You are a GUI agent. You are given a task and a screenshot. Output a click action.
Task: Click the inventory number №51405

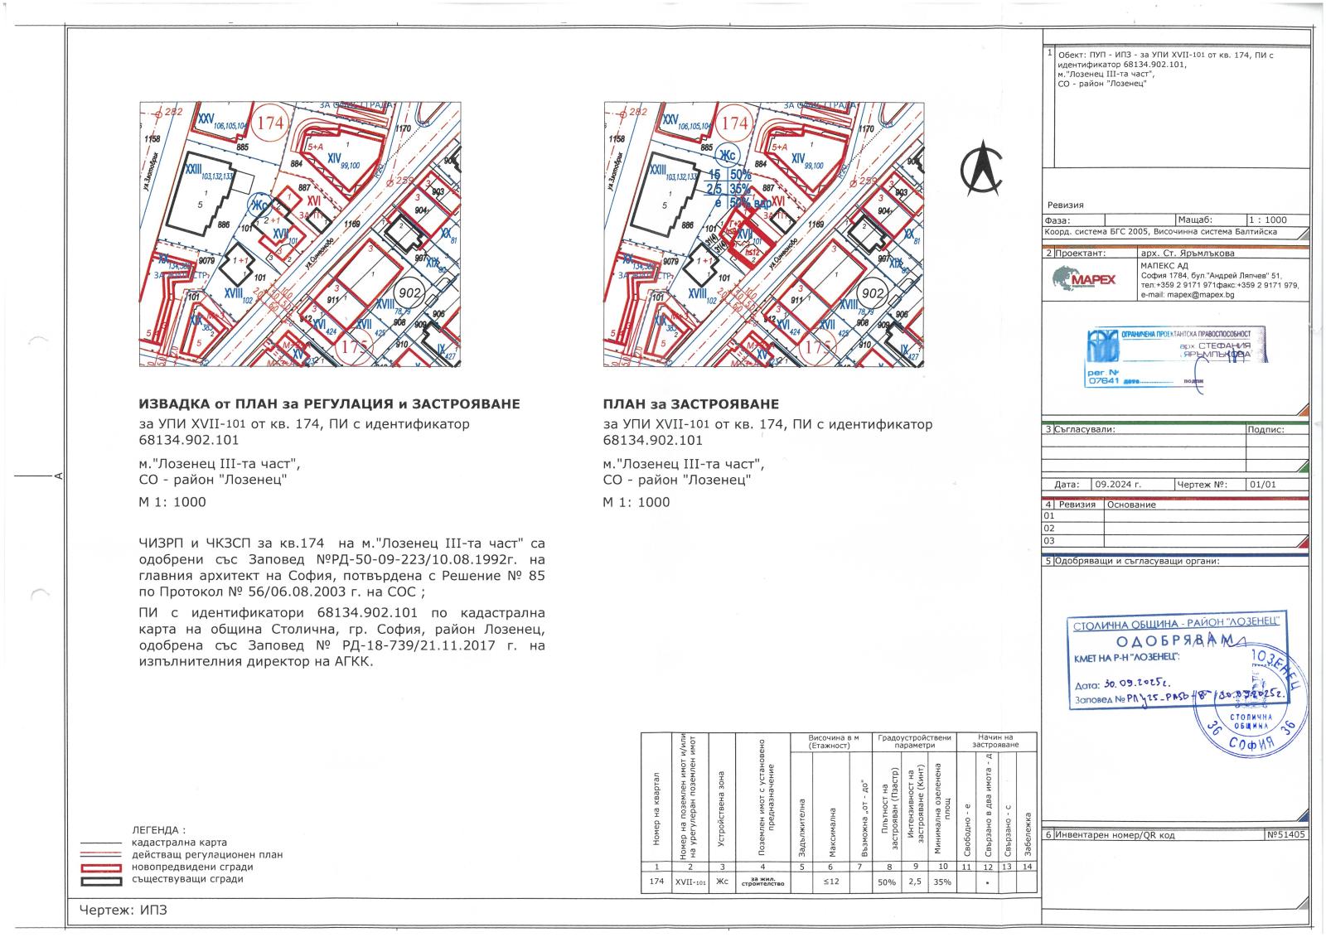pyautogui.click(x=1286, y=835)
